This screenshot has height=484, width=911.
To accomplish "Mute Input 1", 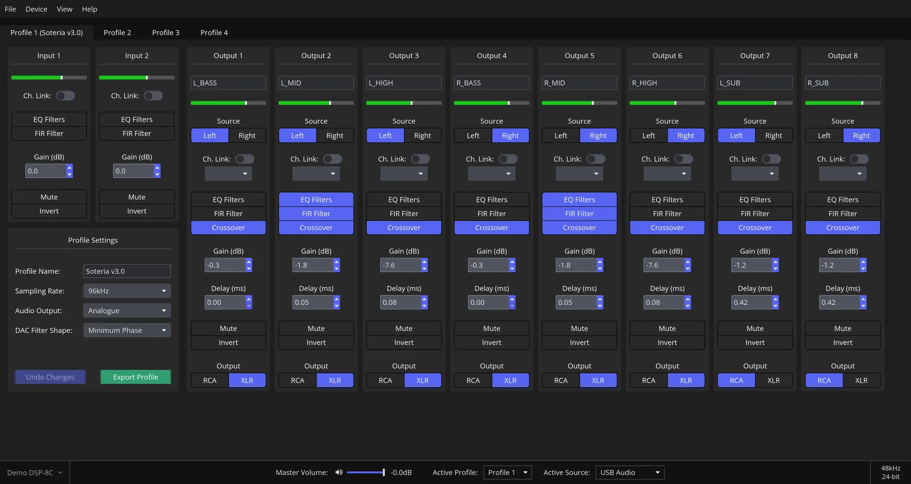I will 49,197.
